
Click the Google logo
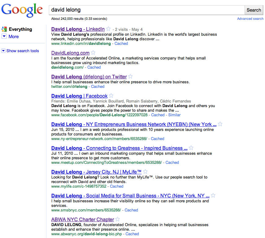[x=22, y=10]
